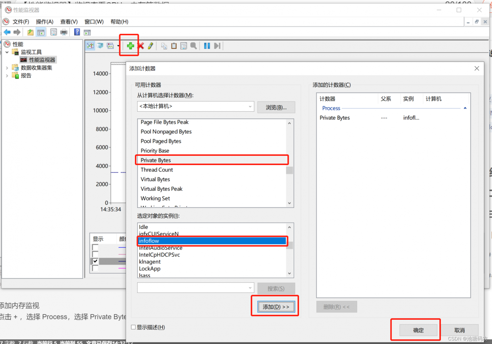Click the 取消 button
Screen dimensions: 492x344
[x=460, y=330]
